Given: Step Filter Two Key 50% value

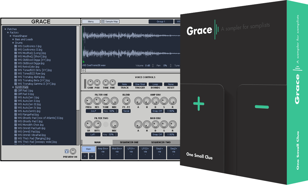Looking at the screenshot, I should click(116, 134).
